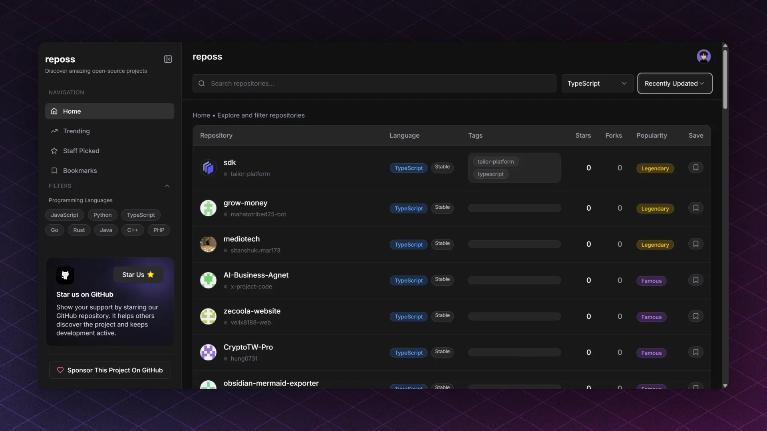Toggle the JavaScript language filter
Image resolution: width=767 pixels, height=431 pixels.
pos(64,215)
